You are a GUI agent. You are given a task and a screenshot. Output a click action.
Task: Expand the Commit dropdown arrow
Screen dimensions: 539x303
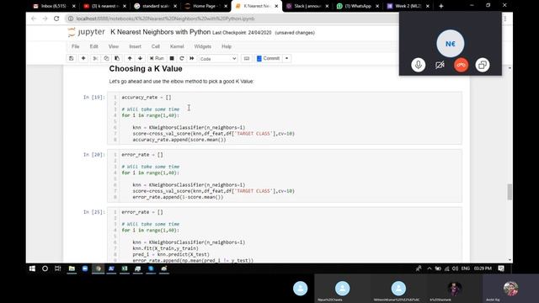(x=286, y=58)
